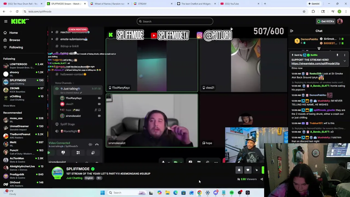Screen dimensions: 350x197
Task: Click the sparkle gift button
Action: click(x=256, y=170)
